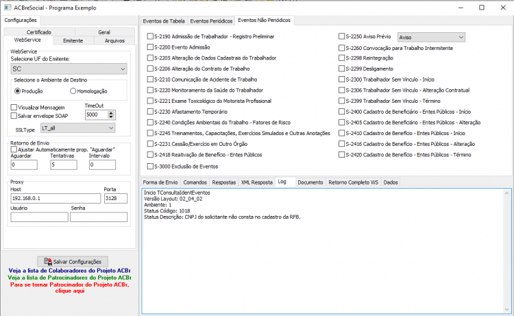Open the Respostas tab
Image resolution: width=514 pixels, height=316 pixels.
[224, 182]
